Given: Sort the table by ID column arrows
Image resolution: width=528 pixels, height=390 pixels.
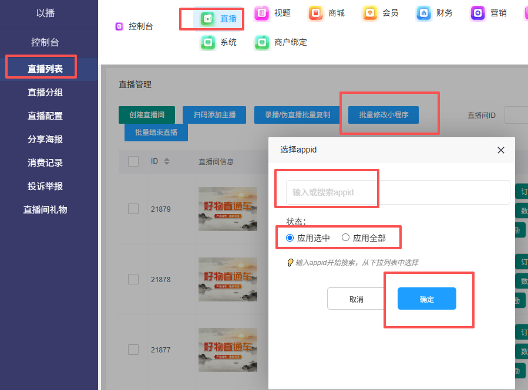Looking at the screenshot, I should pos(166,161).
